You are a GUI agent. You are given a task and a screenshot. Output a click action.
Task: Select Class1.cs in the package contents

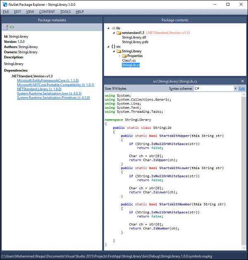tap(129, 60)
